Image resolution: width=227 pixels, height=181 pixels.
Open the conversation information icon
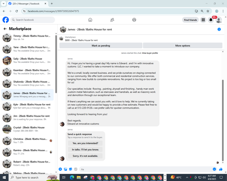pos(219,29)
